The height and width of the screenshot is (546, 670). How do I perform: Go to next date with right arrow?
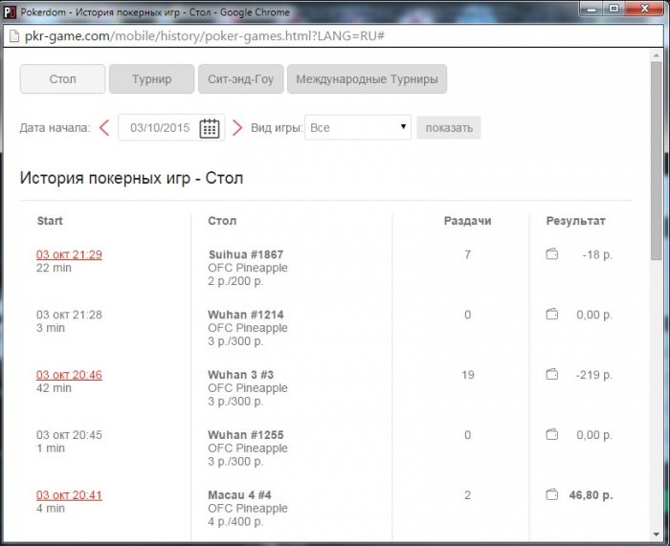(x=237, y=127)
